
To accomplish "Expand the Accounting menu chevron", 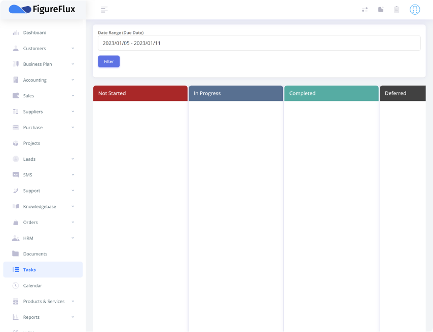I will point(73,80).
